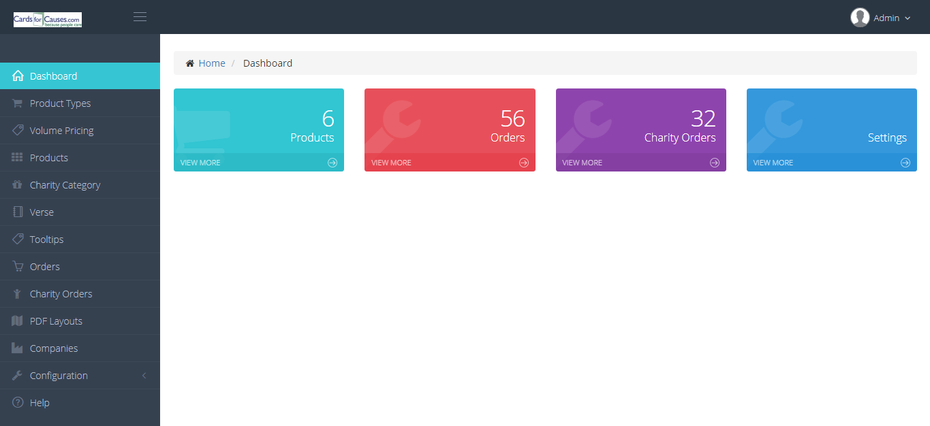Image resolution: width=930 pixels, height=426 pixels.
Task: Click the Dashboard home icon in sidebar
Action: click(18, 76)
